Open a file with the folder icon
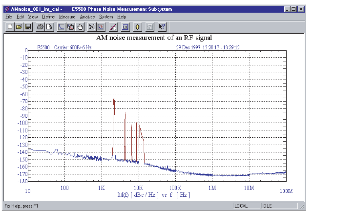Viewport: 356px width, 212px height. [x=19, y=27]
